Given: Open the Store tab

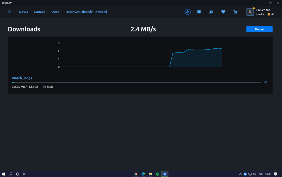Looking at the screenshot, I should [x=55, y=12].
